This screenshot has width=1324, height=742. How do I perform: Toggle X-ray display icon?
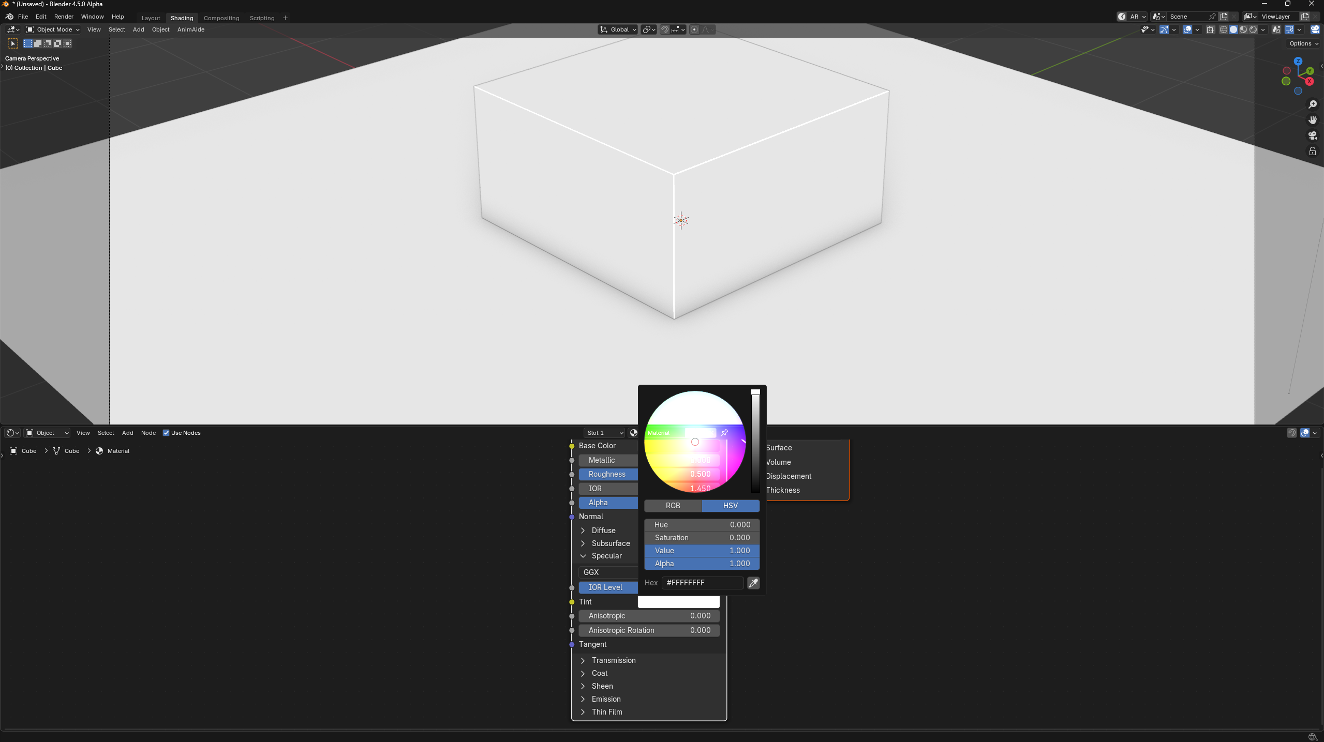pos(1210,29)
